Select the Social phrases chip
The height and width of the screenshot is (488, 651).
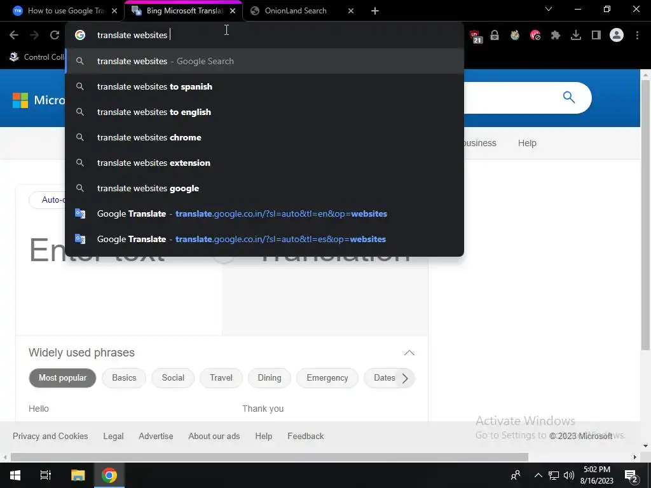[173, 378]
